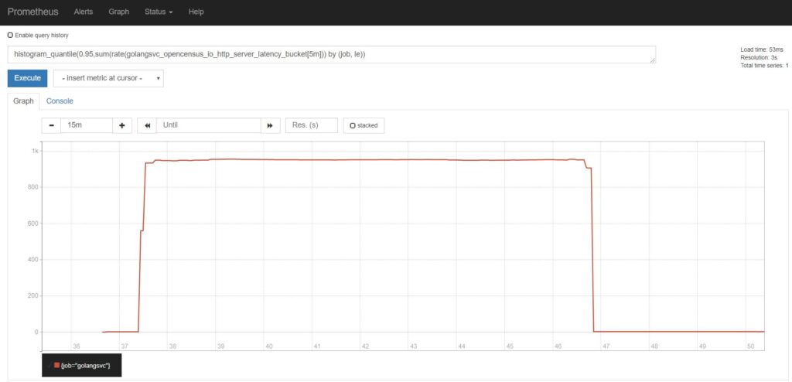This screenshot has height=382, width=792.
Task: Switch to the Console tab
Action: coord(60,101)
